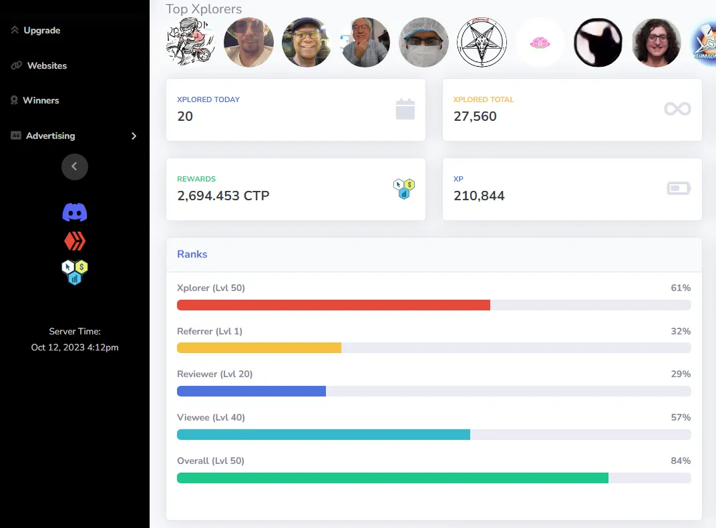Click the calendar icon in Xplored Today
The image size is (716, 528).
coord(405,109)
